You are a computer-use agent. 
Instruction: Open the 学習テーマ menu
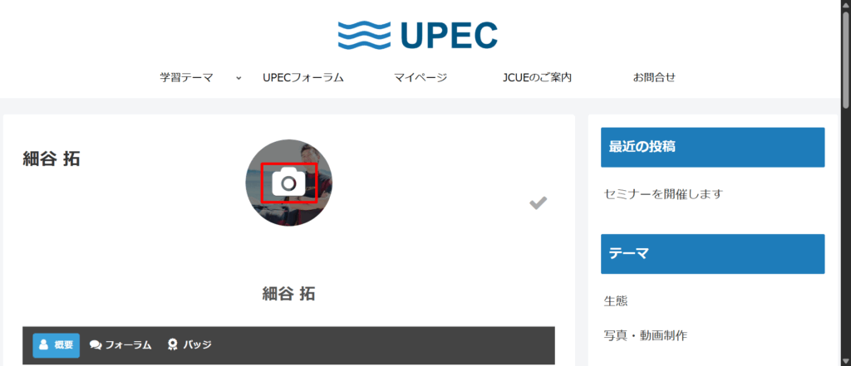[186, 77]
